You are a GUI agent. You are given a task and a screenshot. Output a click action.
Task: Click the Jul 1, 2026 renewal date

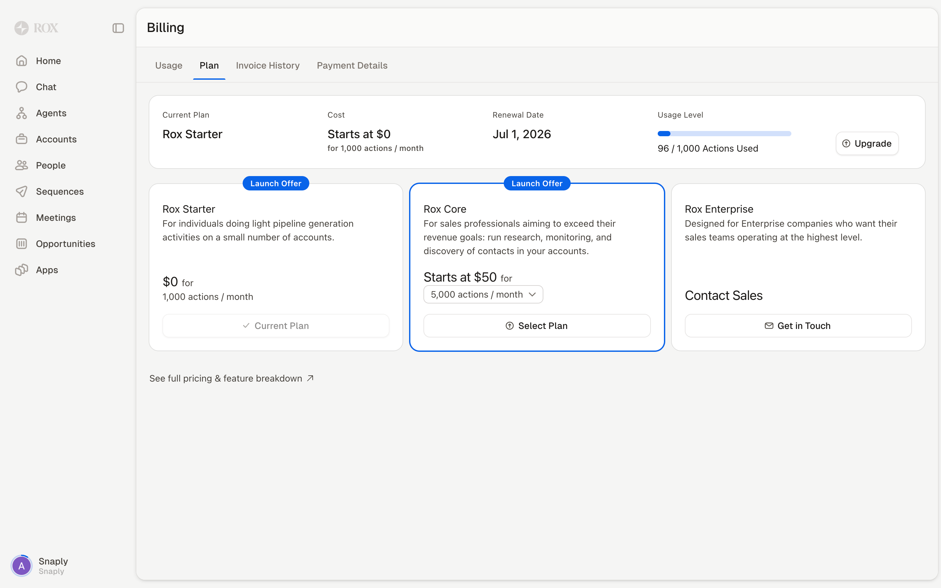tap(521, 134)
